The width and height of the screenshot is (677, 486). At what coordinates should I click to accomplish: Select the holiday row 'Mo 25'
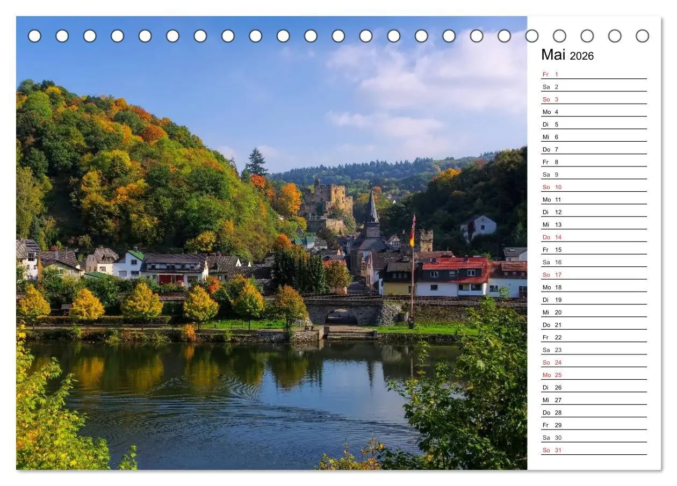pyautogui.click(x=594, y=375)
